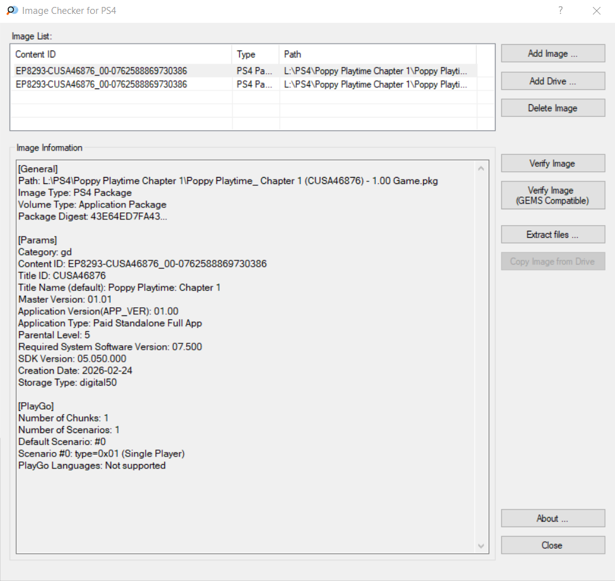Sort by the Content ID column header

120,54
